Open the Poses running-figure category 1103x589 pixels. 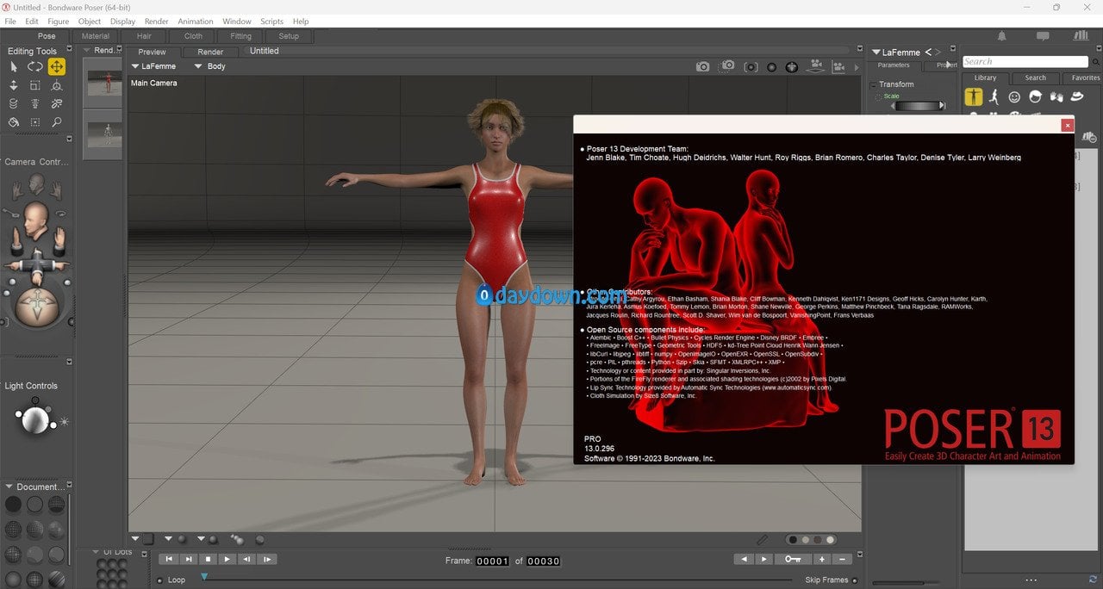pos(994,97)
